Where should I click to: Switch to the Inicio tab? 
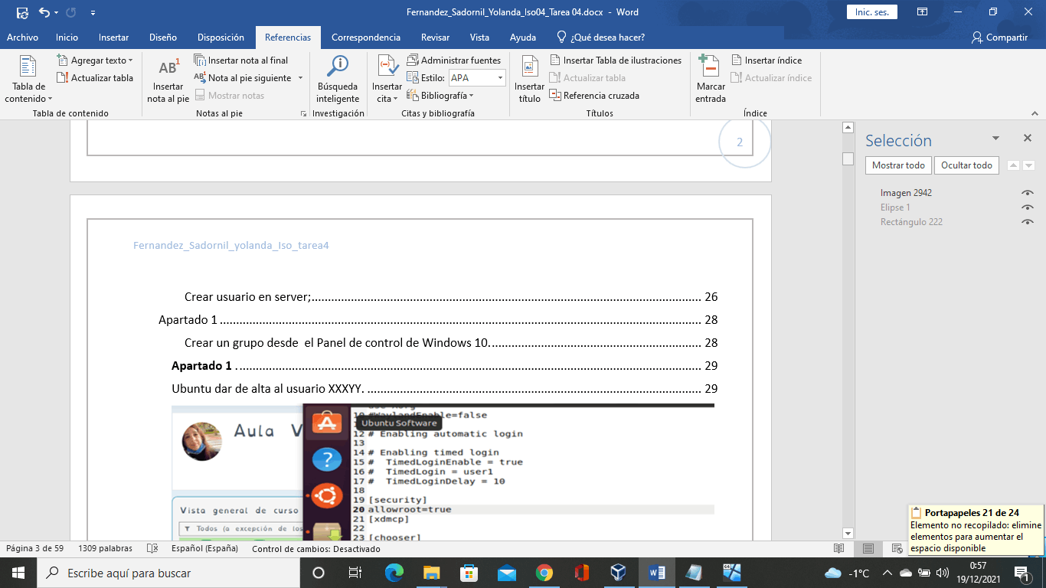point(67,38)
